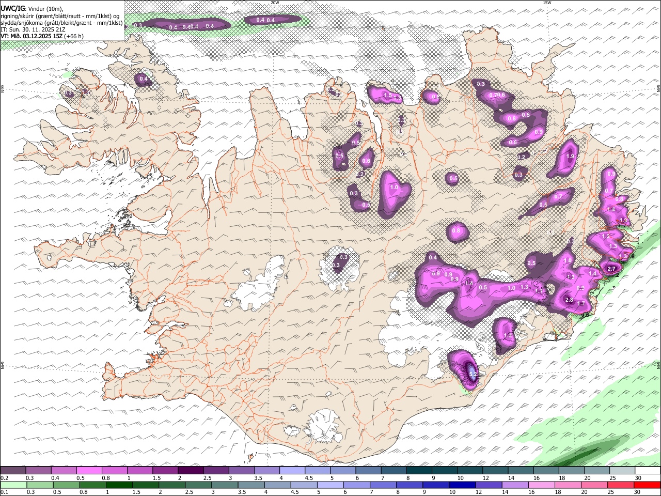Pick the light pink rain swatch for 16–18 mm

[542, 485]
